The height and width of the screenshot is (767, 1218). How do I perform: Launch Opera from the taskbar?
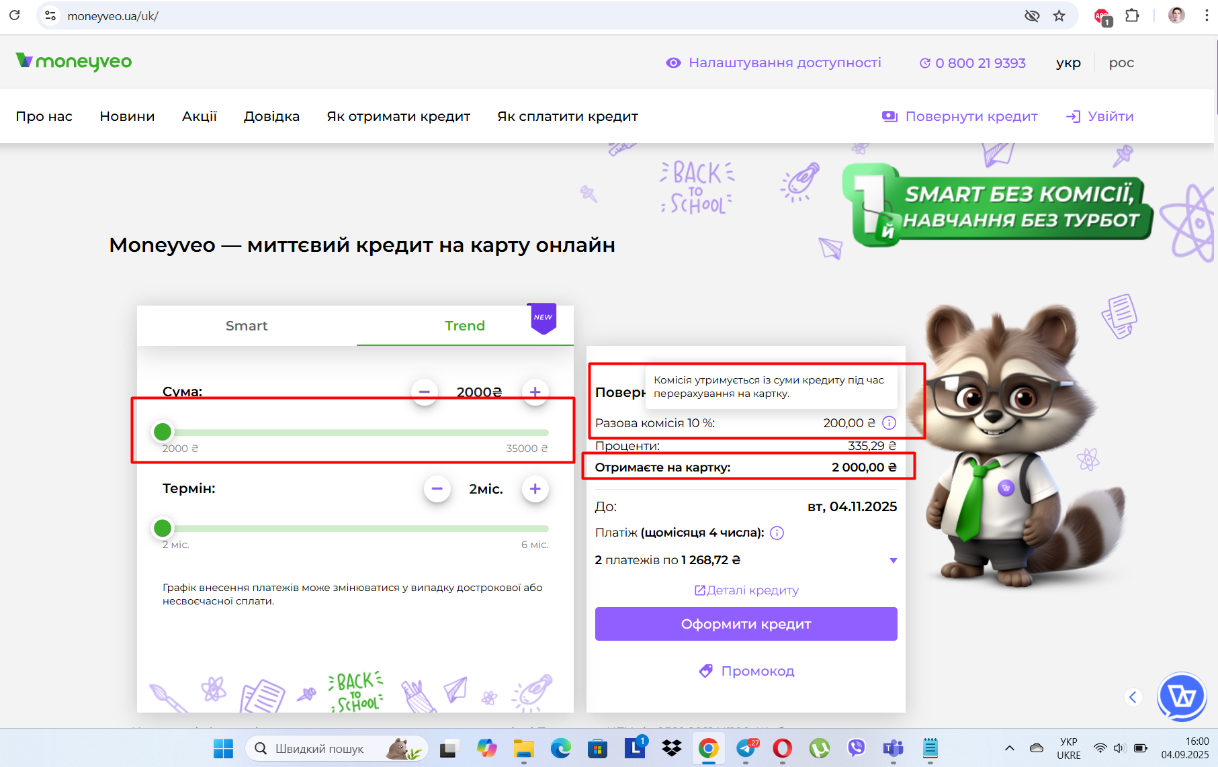click(x=782, y=748)
